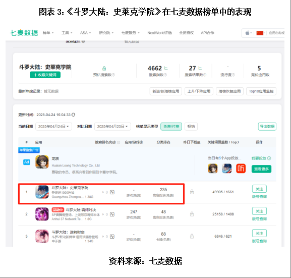This screenshot has height=278, width=291.
Task: Click 关注 for 斗罗大陆:魂师对决
Action: (x=259, y=211)
